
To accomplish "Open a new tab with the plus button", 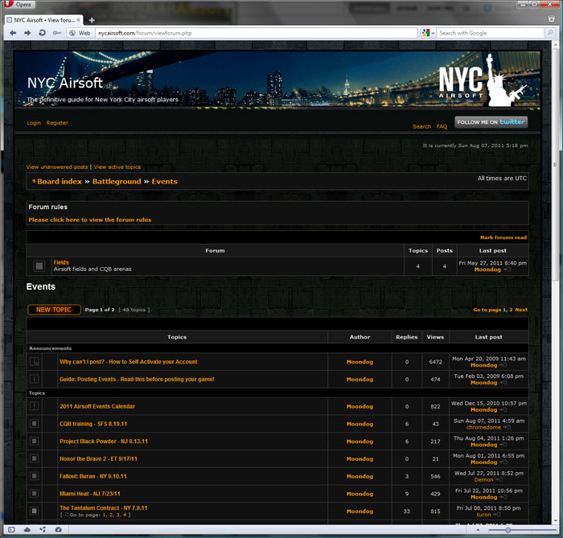I will tap(92, 19).
